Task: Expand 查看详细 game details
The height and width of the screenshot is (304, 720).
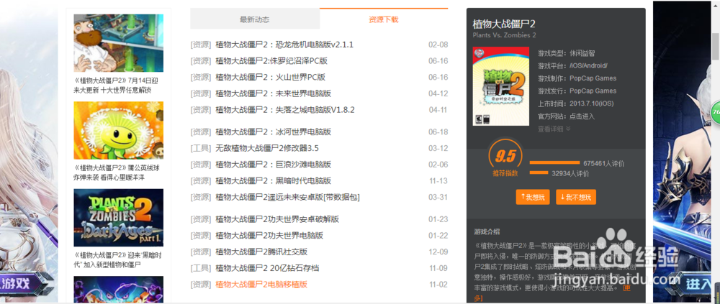Action: (554, 129)
